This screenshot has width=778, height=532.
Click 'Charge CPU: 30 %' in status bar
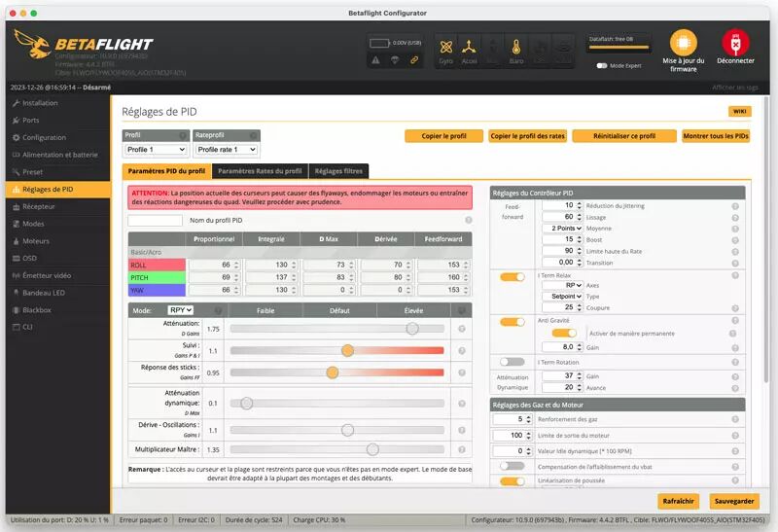point(319,519)
